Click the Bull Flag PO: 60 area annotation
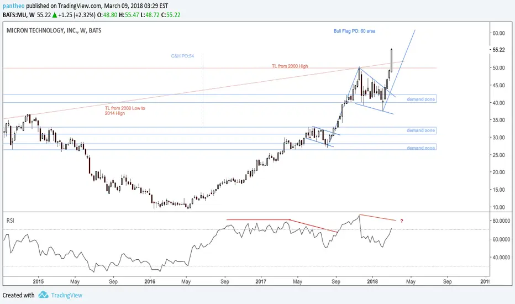The width and height of the screenshot is (515, 304). point(354,31)
